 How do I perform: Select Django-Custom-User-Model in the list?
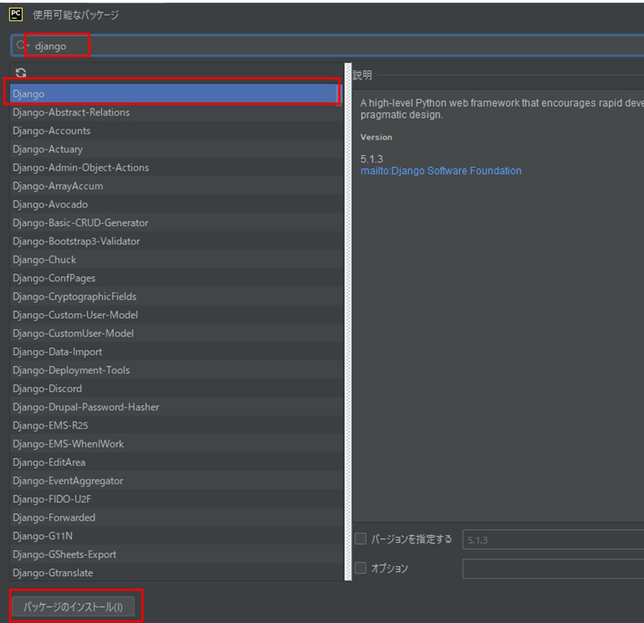[x=176, y=315]
